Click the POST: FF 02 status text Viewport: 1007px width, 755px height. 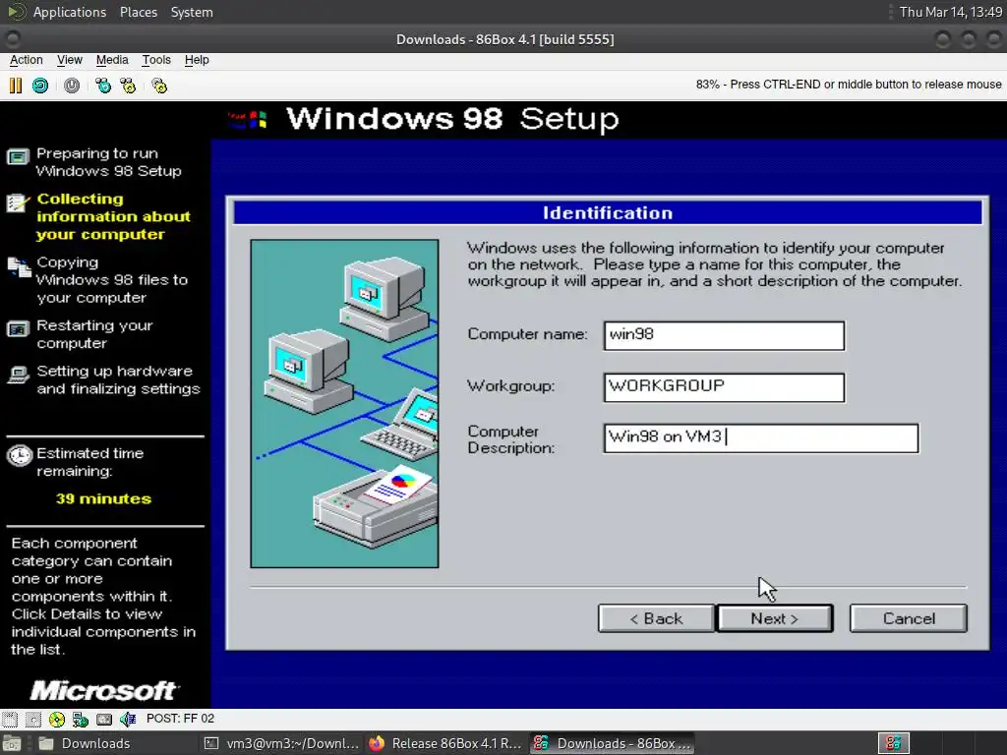tap(181, 719)
